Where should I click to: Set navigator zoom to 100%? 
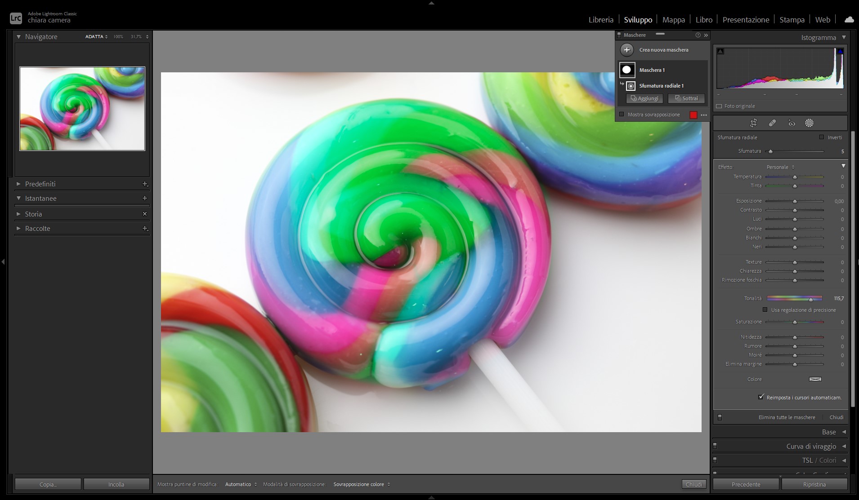[118, 37]
